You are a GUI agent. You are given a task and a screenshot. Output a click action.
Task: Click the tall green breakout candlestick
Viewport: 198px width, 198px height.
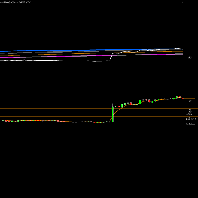click(113, 114)
